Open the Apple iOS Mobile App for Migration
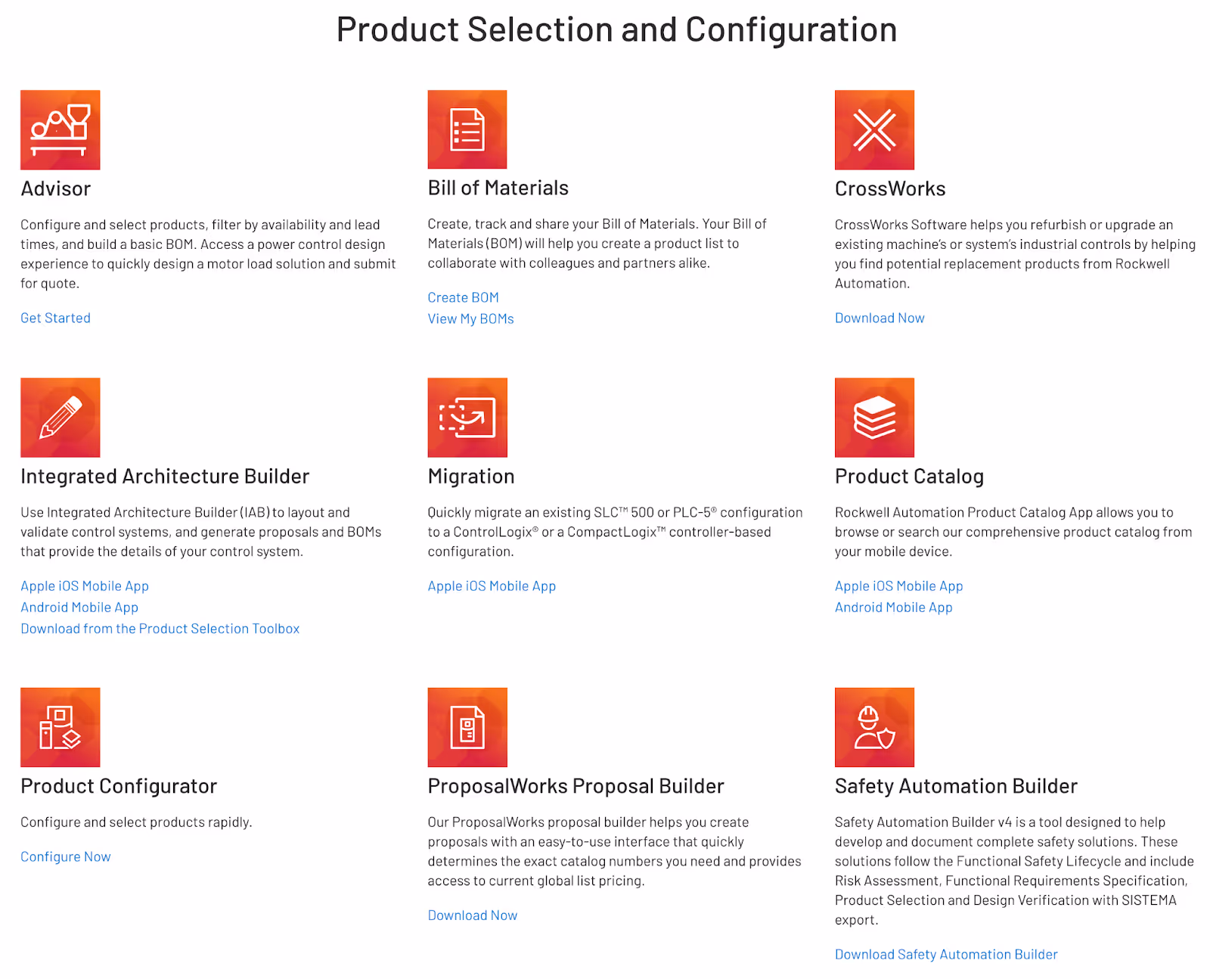This screenshot has width=1210, height=979. 492,585
